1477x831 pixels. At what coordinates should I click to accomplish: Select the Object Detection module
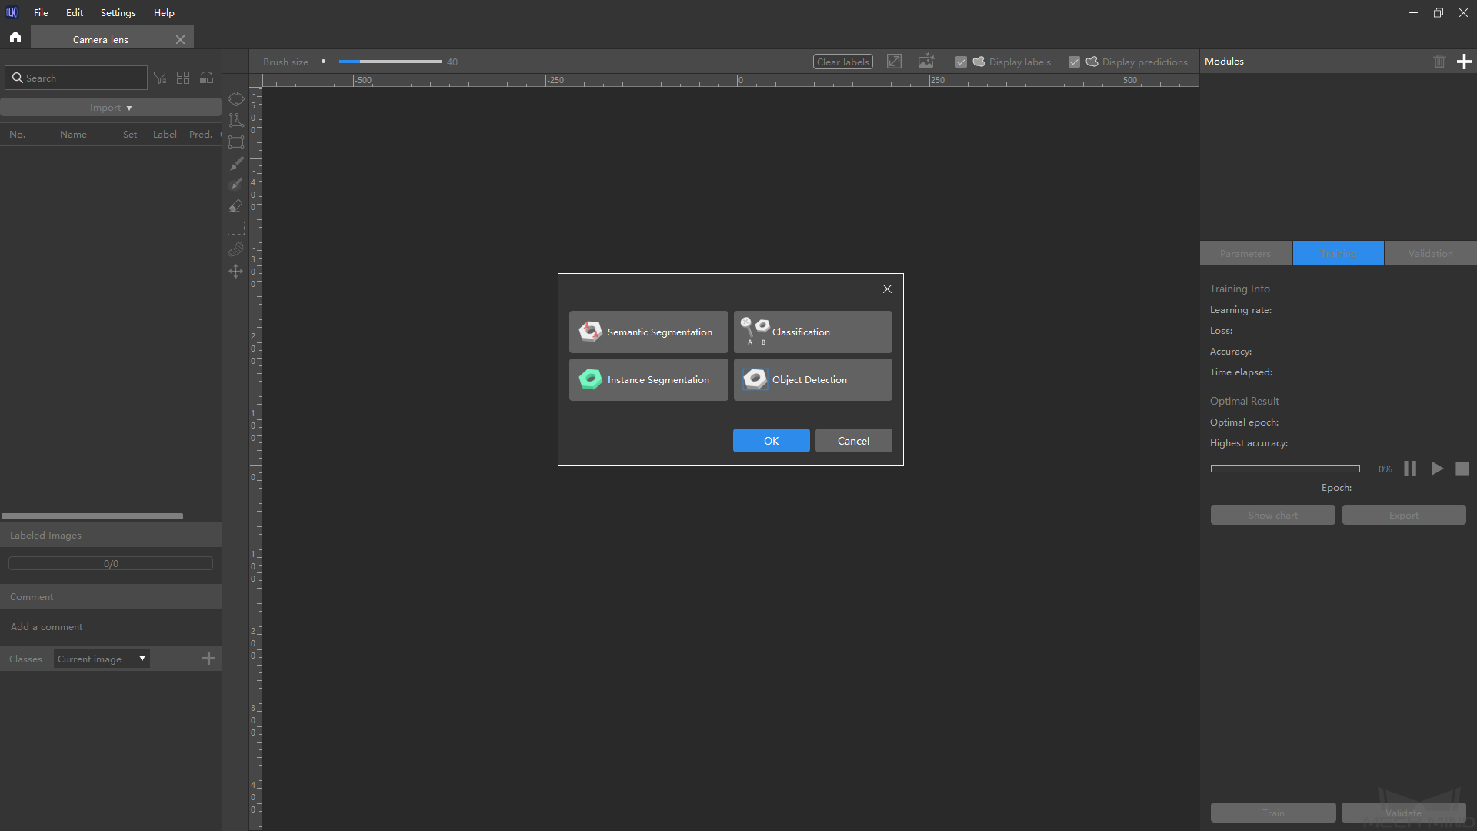[812, 379]
